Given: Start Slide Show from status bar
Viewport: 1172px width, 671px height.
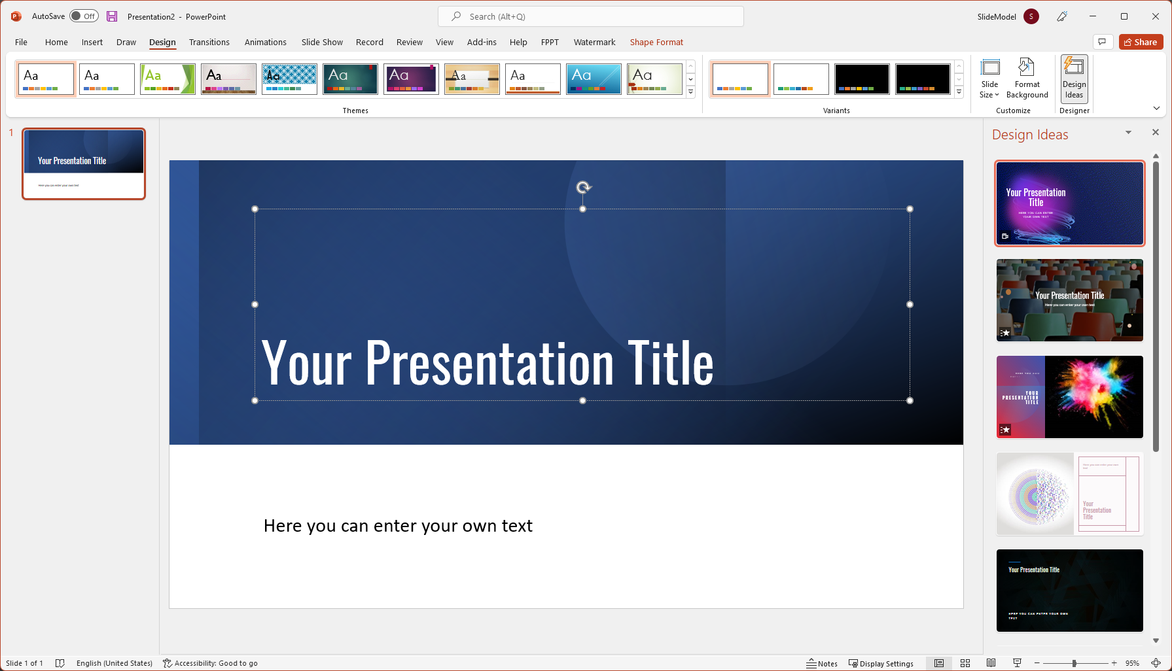Looking at the screenshot, I should point(1017,662).
